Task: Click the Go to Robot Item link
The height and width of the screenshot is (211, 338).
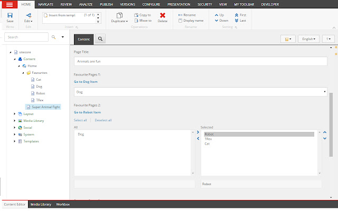Action: tap(89, 112)
